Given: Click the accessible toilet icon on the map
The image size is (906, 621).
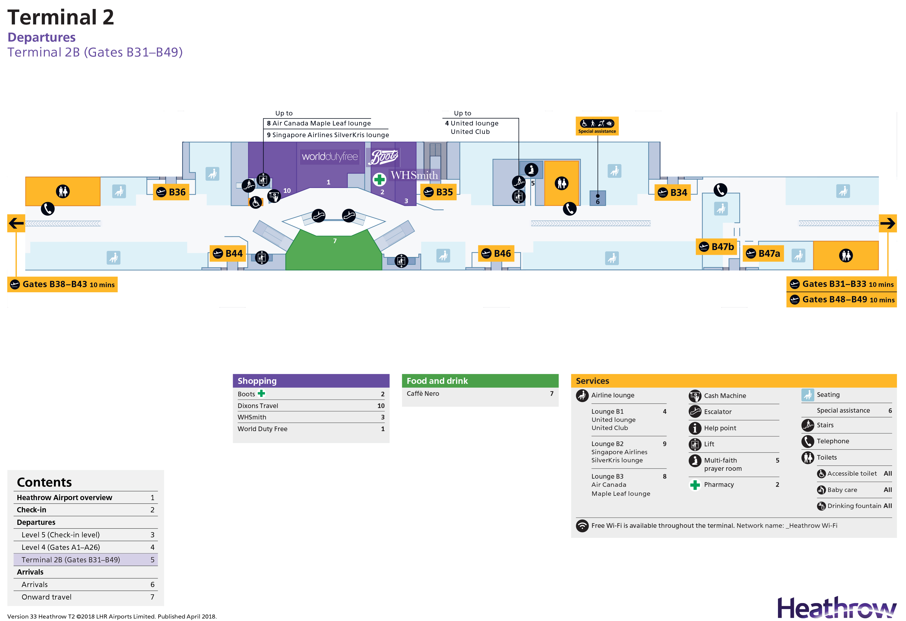Looking at the screenshot, I should (255, 203).
